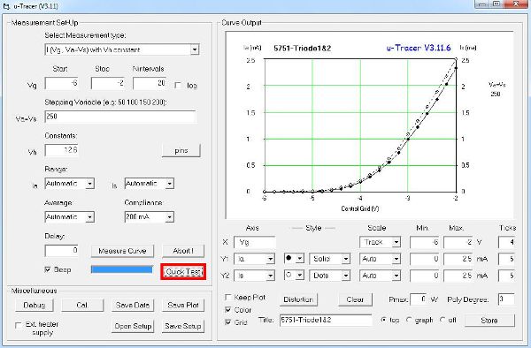This screenshot has height=348, width=531.
Task: Click the Distortion button
Action: pos(298,299)
